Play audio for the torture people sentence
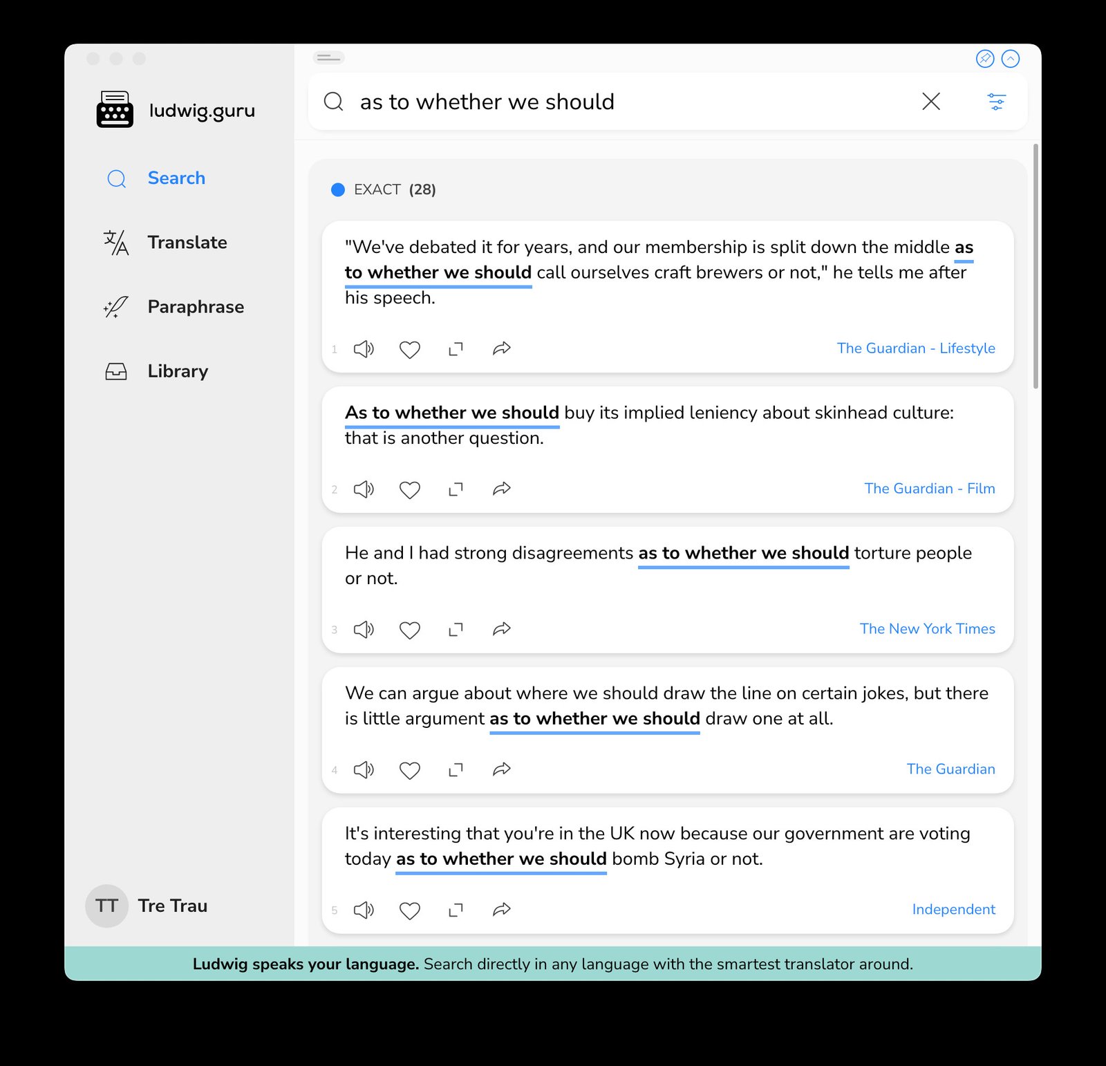 (364, 630)
